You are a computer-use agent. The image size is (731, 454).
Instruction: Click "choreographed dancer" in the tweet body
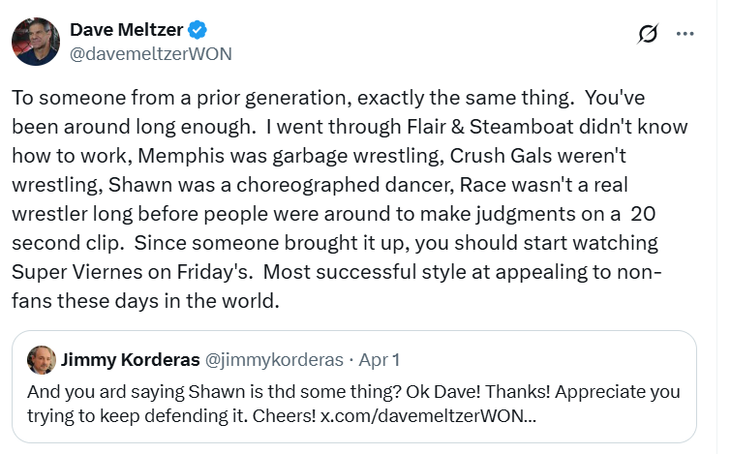(x=345, y=185)
